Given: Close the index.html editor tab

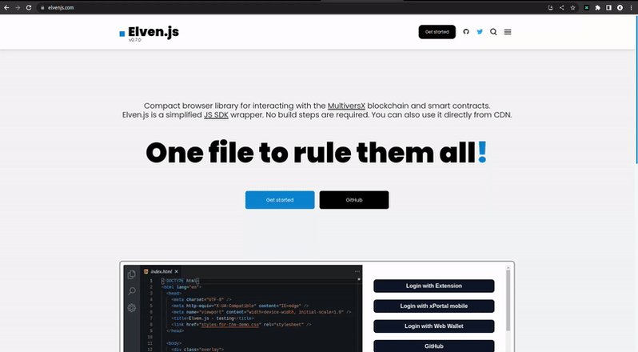Looking at the screenshot, I should (176, 271).
